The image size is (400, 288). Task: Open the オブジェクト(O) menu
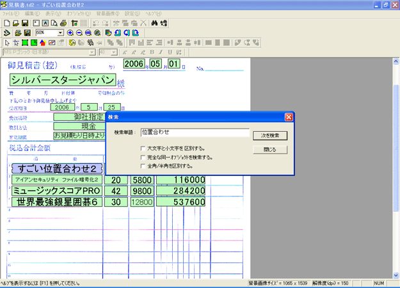point(79,13)
